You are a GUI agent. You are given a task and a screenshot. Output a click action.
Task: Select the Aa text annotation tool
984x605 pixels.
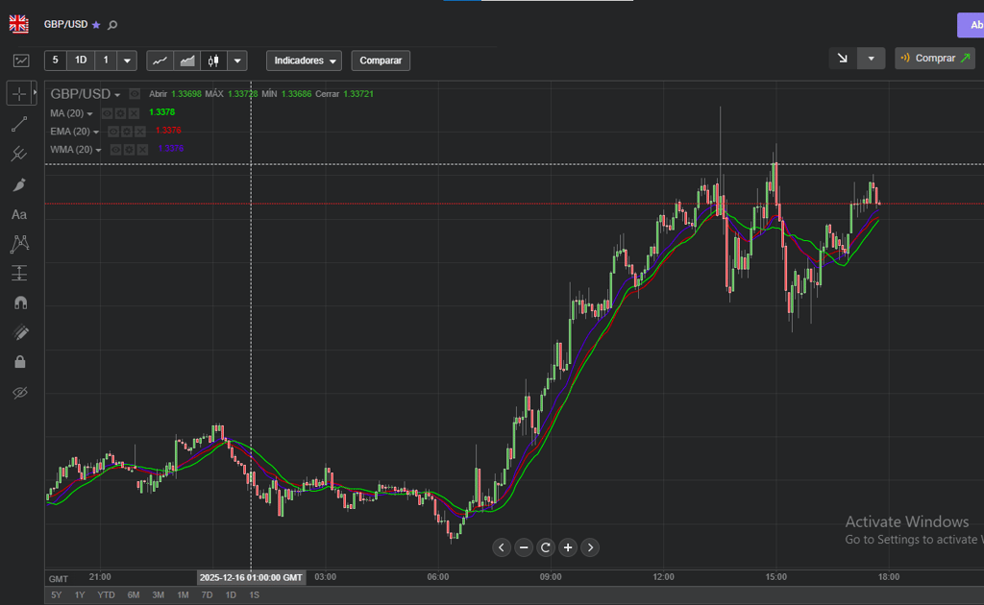(x=19, y=214)
